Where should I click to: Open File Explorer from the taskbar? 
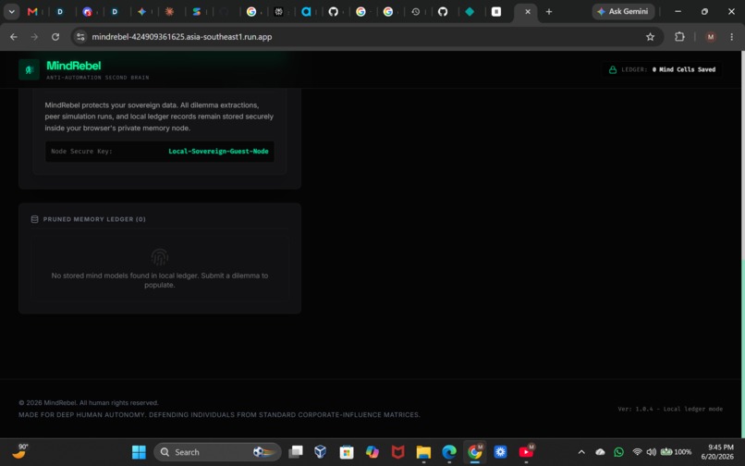423,452
